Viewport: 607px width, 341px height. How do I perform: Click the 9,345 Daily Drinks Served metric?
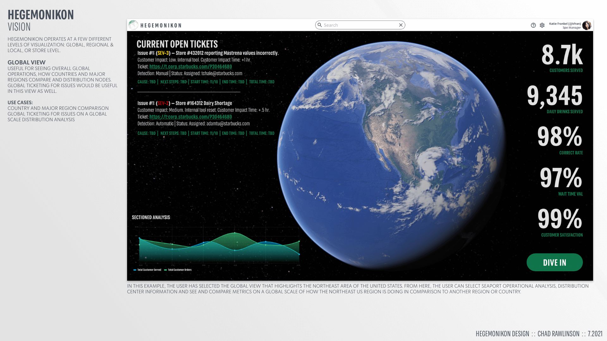(555, 96)
